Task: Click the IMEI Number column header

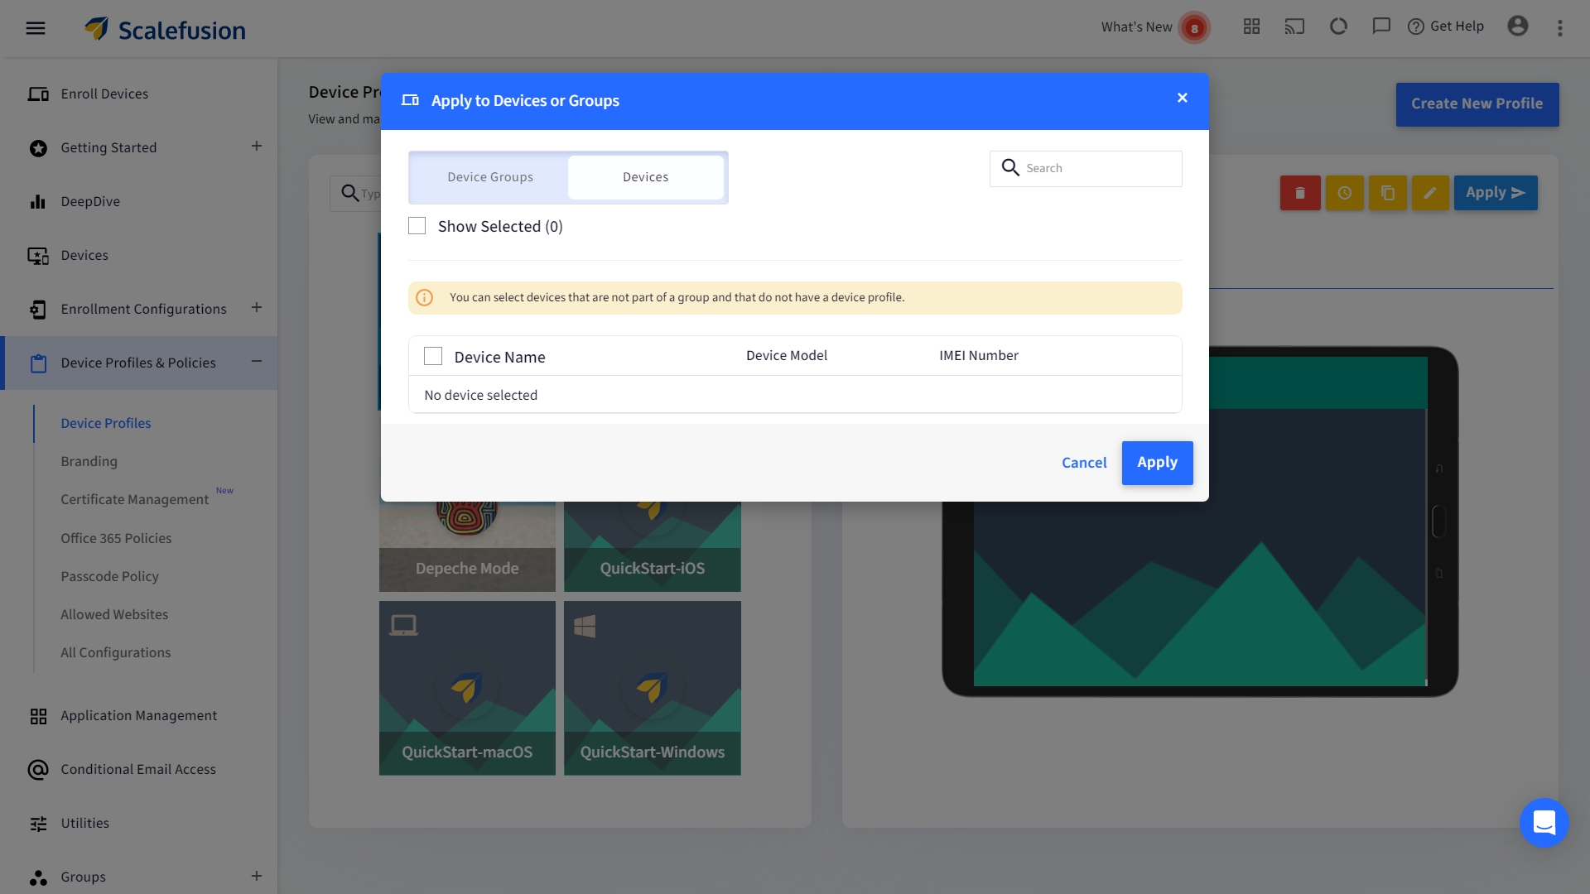Action: coord(979,356)
